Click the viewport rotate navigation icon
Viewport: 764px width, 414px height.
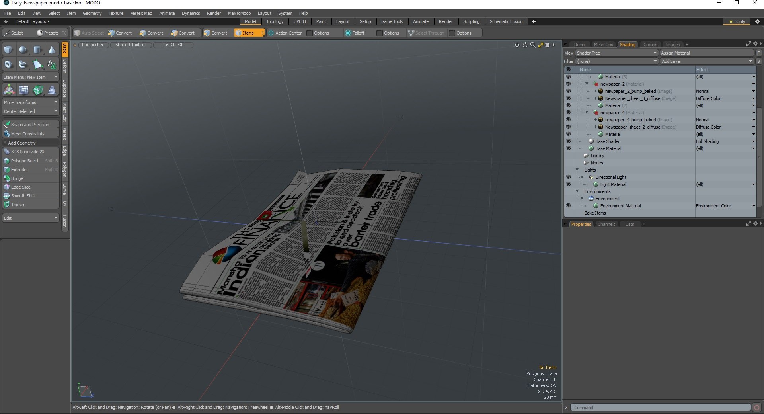pos(525,45)
